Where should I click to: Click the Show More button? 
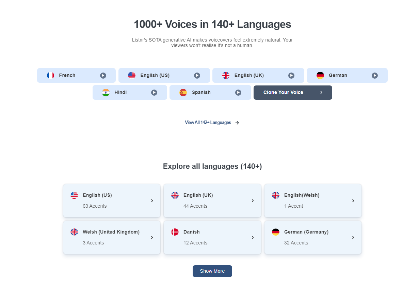click(212, 271)
